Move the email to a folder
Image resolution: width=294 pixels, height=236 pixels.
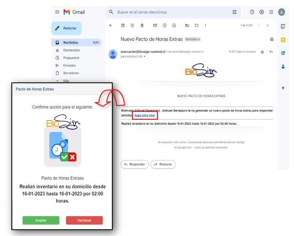(187, 25)
